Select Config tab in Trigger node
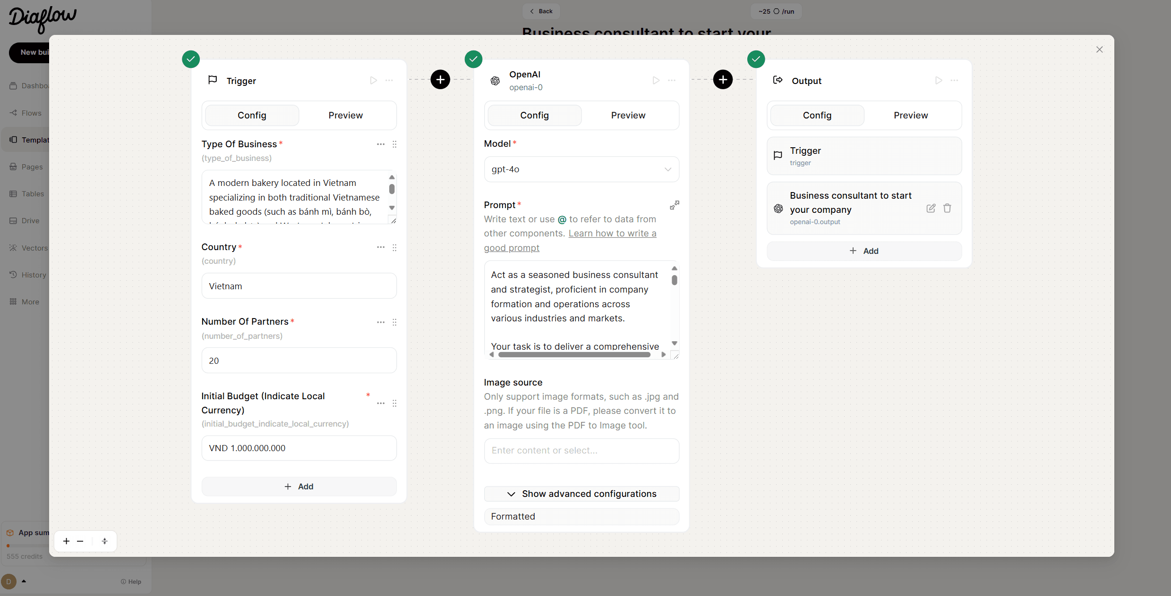1171x596 pixels. 252,116
